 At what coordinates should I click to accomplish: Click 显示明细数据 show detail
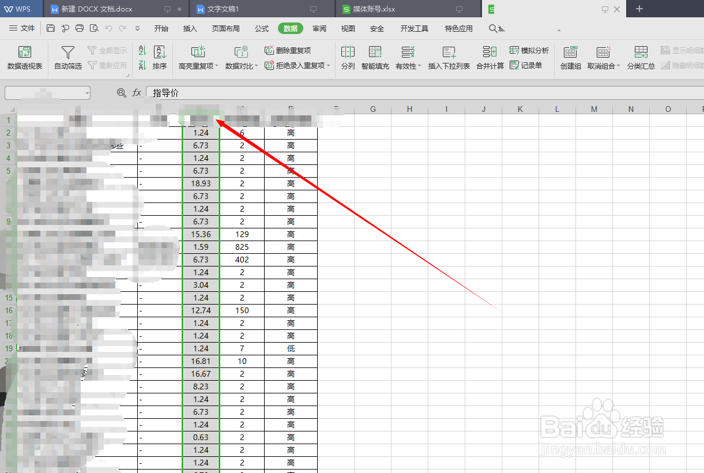[x=682, y=51]
